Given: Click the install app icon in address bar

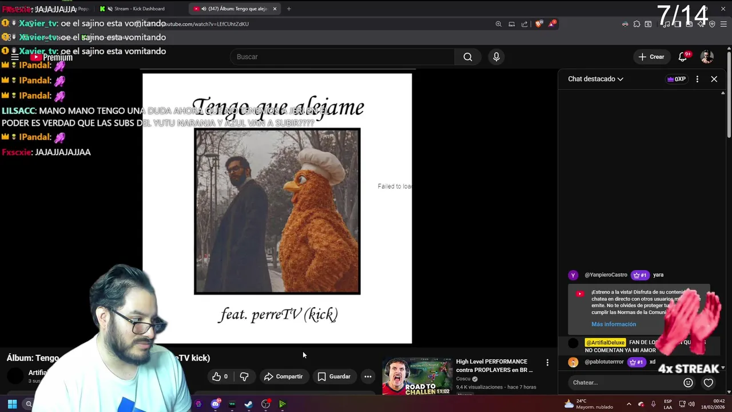Looking at the screenshot, I should pos(511,24).
